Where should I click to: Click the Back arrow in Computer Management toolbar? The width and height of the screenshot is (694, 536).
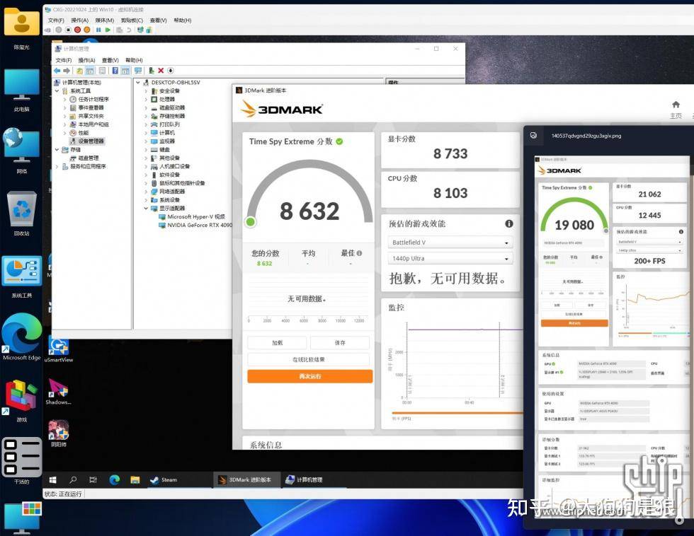[x=57, y=70]
